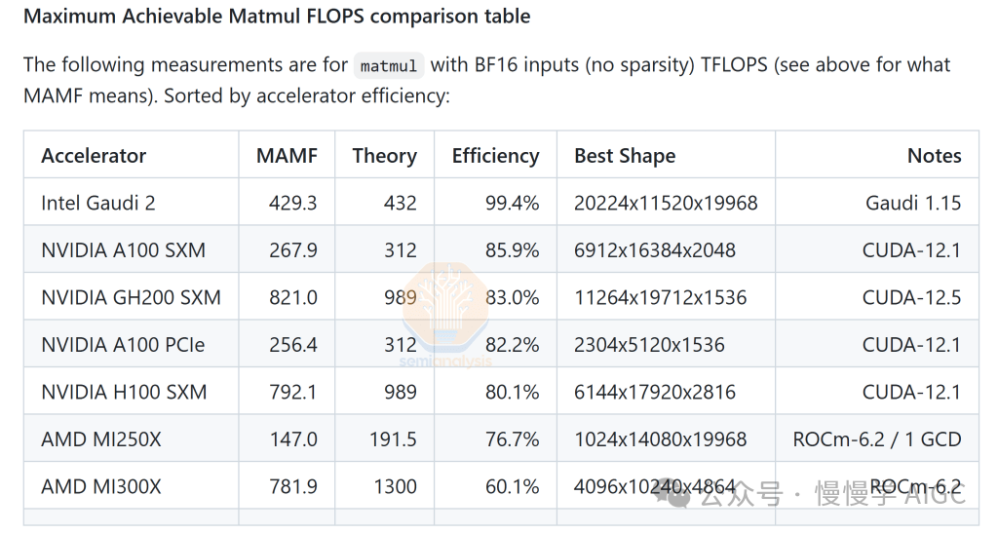Click the Theory column header

pos(384,156)
